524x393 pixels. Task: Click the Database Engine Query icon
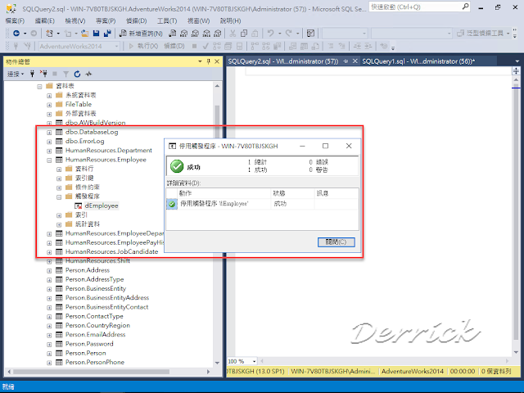pyautogui.click(x=173, y=33)
